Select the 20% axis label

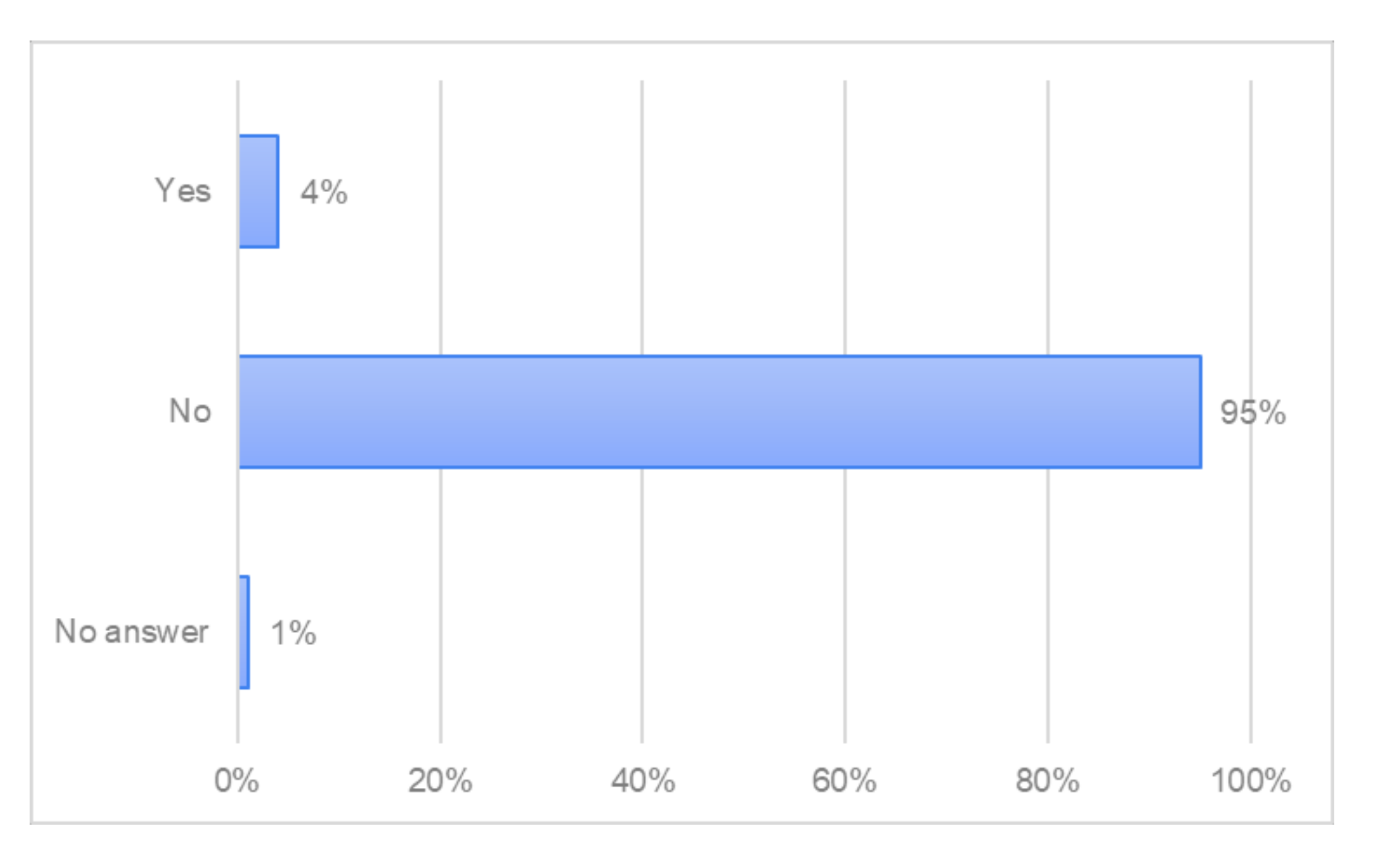point(440,781)
